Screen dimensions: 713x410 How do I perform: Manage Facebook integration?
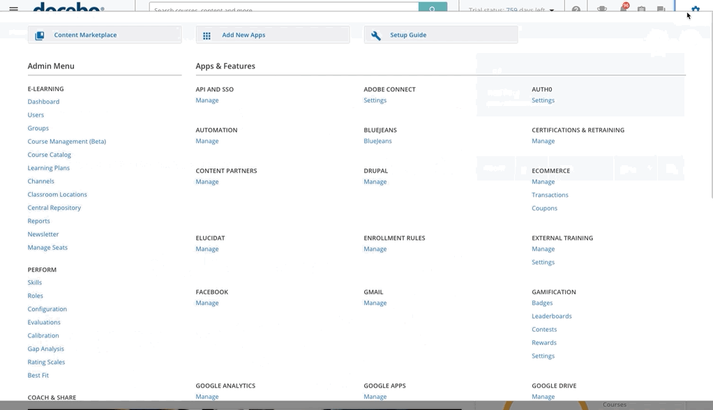click(x=207, y=303)
